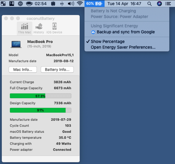Open Siri from the menu bar

[159, 4]
